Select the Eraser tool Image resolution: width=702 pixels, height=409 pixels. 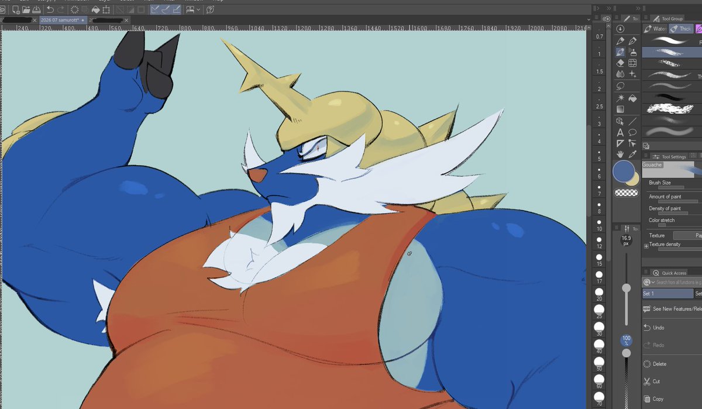(620, 63)
